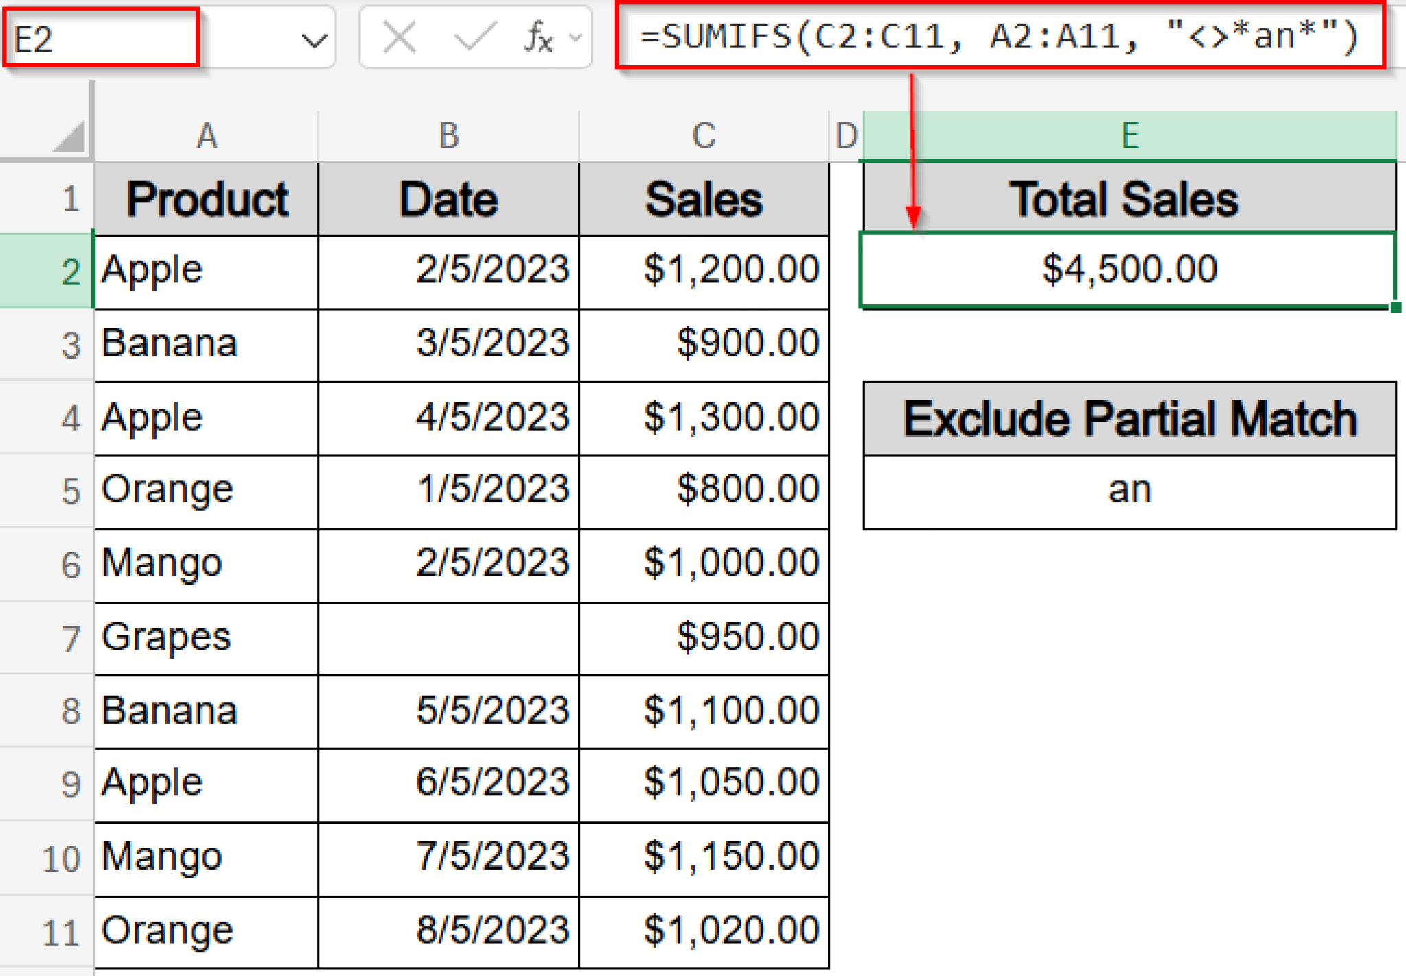Click the SUMIFS formula in the formula bar

(x=995, y=39)
